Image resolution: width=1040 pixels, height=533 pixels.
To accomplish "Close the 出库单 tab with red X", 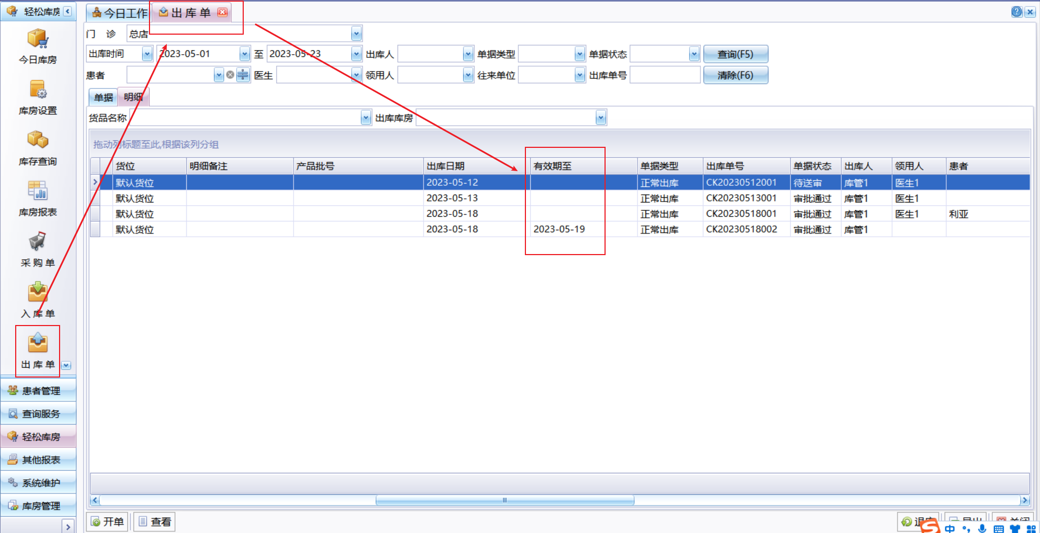I will pyautogui.click(x=223, y=12).
